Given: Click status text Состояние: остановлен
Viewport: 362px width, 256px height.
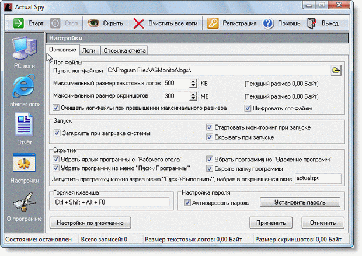Looking at the screenshot, I should pos(39,240).
